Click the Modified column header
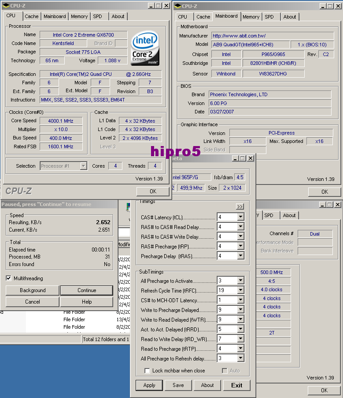Image resolution: width=343 pixels, height=398 pixels. click(124, 244)
